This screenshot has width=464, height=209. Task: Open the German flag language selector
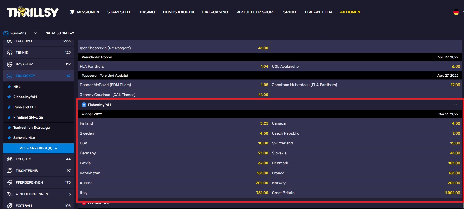[456, 12]
